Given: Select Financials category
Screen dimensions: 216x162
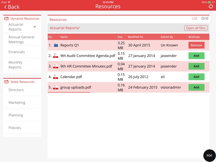Looking at the screenshot, I should [x=22, y=52].
